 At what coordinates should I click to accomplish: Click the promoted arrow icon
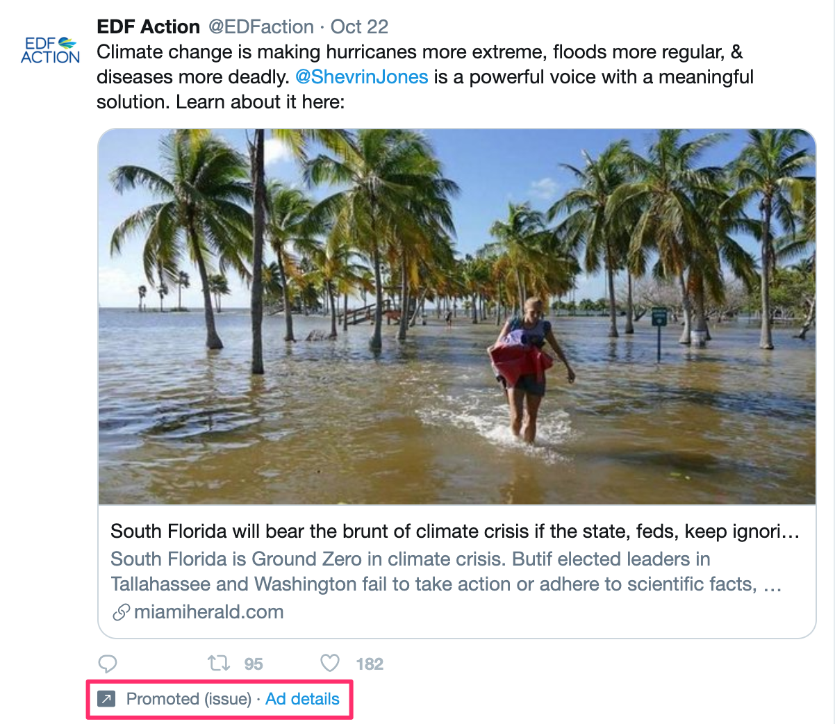pyautogui.click(x=106, y=699)
